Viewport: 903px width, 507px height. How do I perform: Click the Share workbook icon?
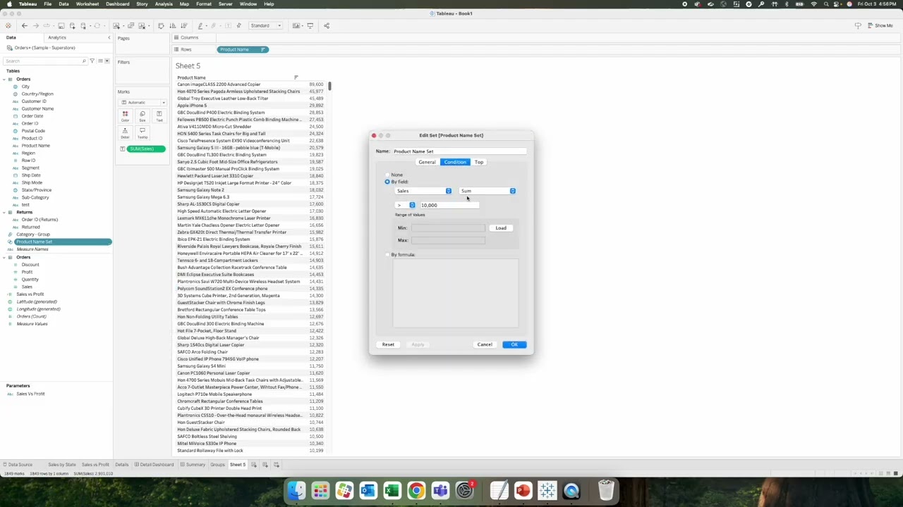[327, 26]
